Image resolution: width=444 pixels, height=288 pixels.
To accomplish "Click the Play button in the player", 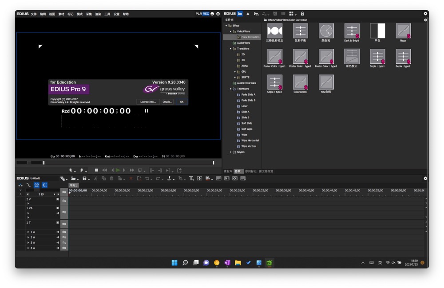I will pyautogui.click(x=118, y=170).
